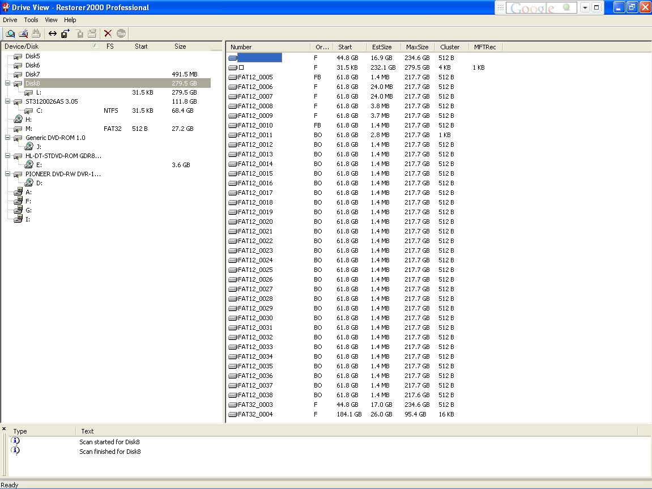This screenshot has width=652, height=489.
Task: Click the drive icon beside Disk7
Action: click(x=18, y=74)
